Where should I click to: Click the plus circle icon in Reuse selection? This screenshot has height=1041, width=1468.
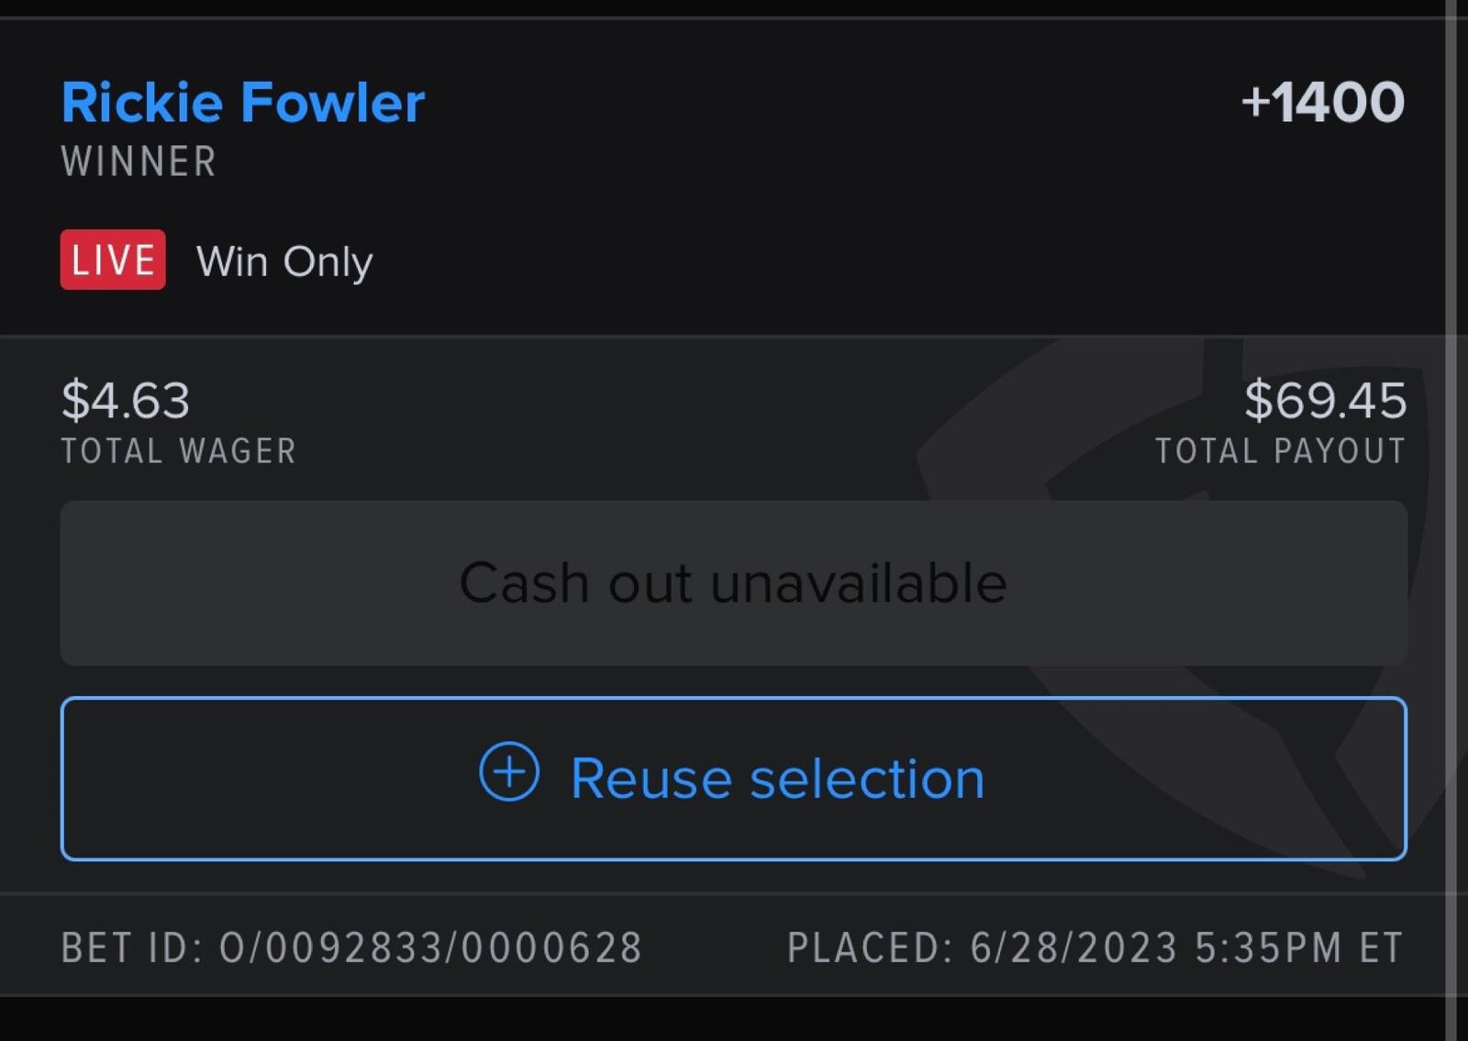click(x=509, y=771)
